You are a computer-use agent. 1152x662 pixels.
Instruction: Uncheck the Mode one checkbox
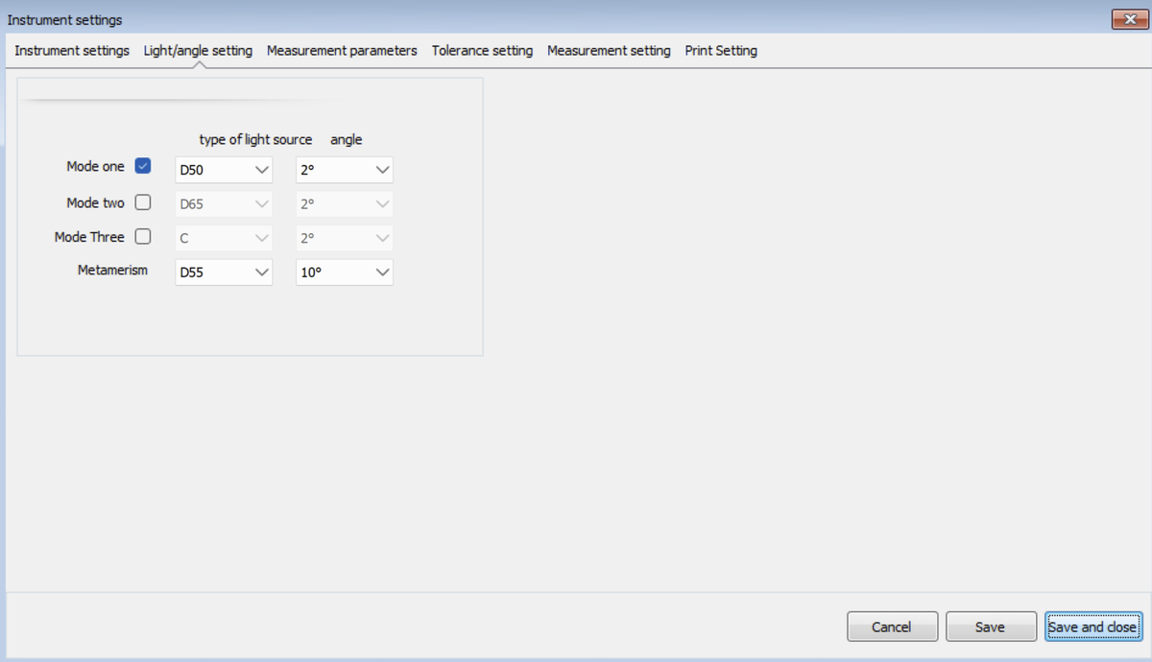point(143,166)
